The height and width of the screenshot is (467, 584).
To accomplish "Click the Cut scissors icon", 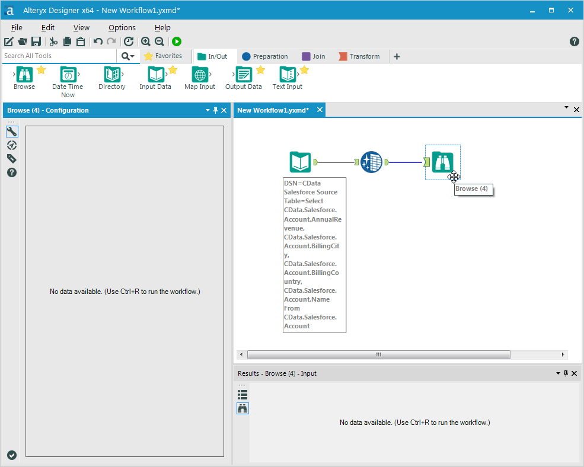I will click(x=53, y=41).
